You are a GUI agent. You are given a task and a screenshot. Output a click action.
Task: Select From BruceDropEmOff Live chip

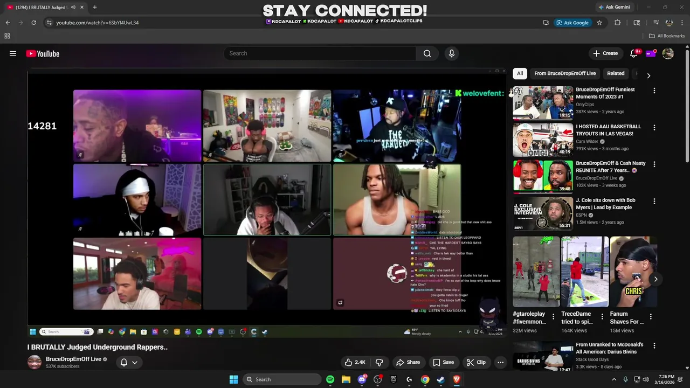click(565, 73)
